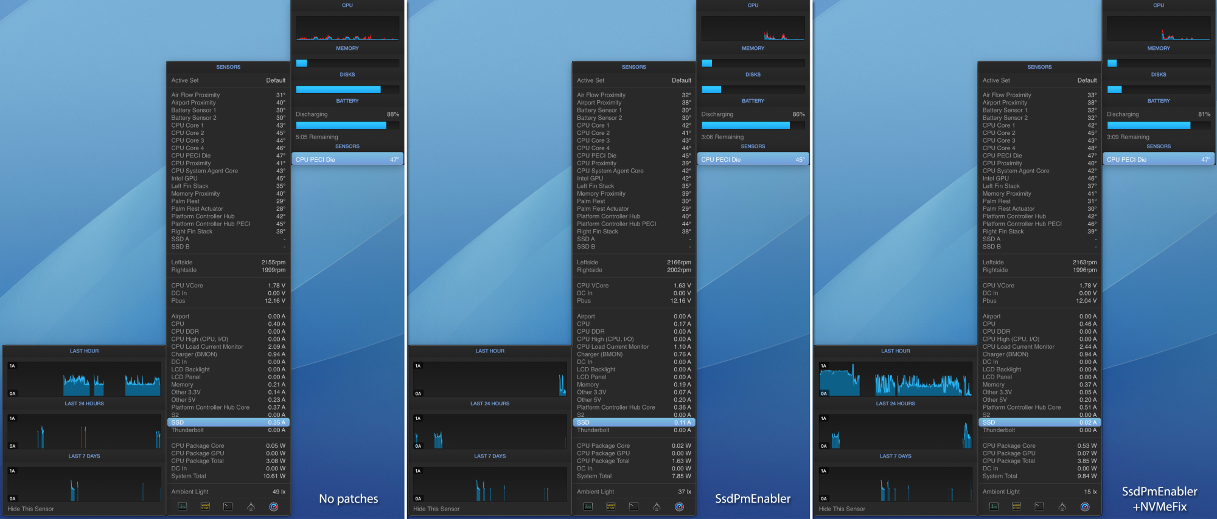Select System Total row reading 7.85 W
This screenshot has width=1217, height=519.
point(634,476)
